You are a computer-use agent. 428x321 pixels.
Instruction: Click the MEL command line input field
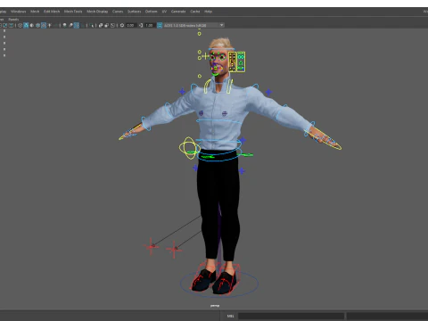[x=291, y=316]
